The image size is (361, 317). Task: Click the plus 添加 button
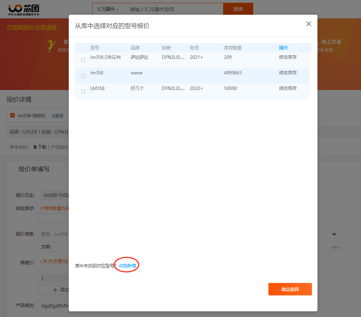(x=53, y=290)
